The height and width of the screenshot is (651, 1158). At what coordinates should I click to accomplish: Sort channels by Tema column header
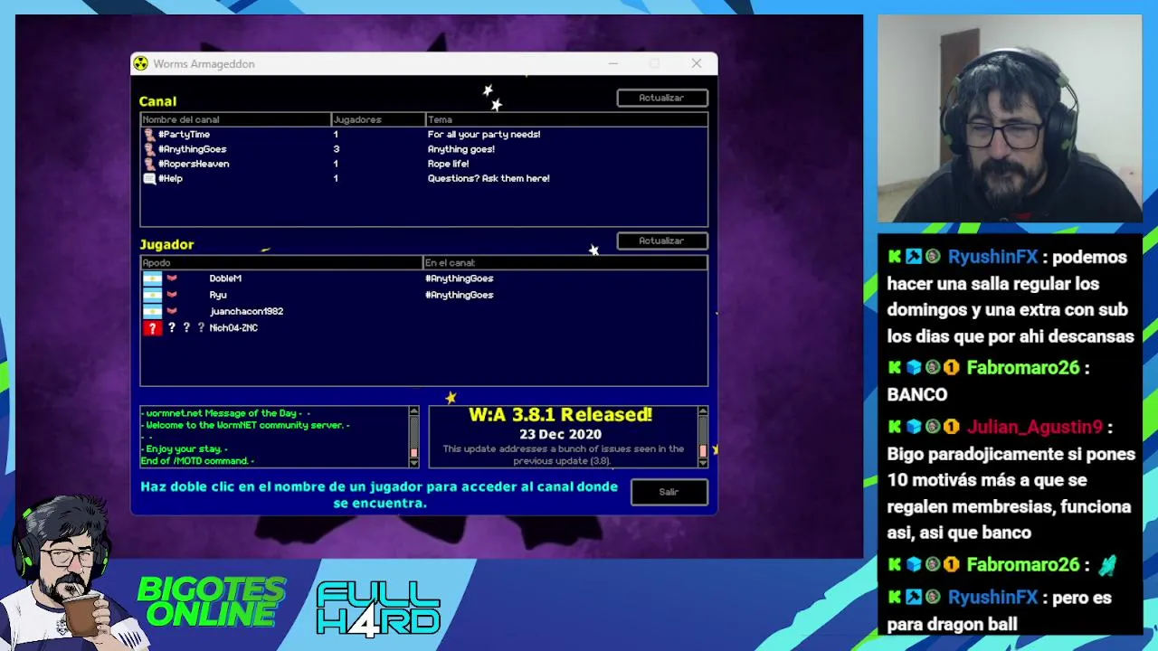pyautogui.click(x=566, y=119)
